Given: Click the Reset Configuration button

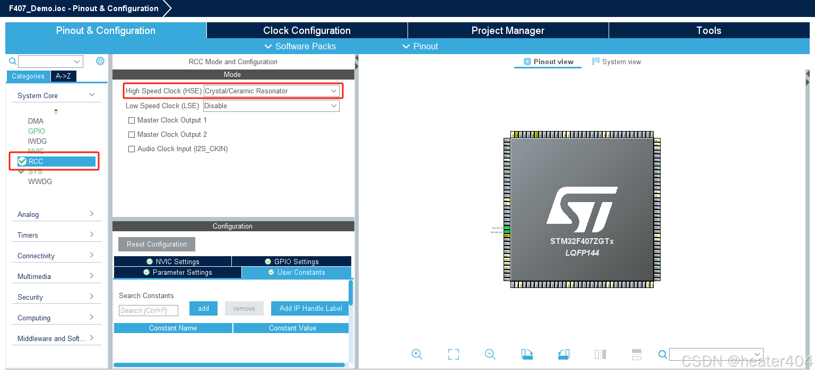Looking at the screenshot, I should (157, 244).
